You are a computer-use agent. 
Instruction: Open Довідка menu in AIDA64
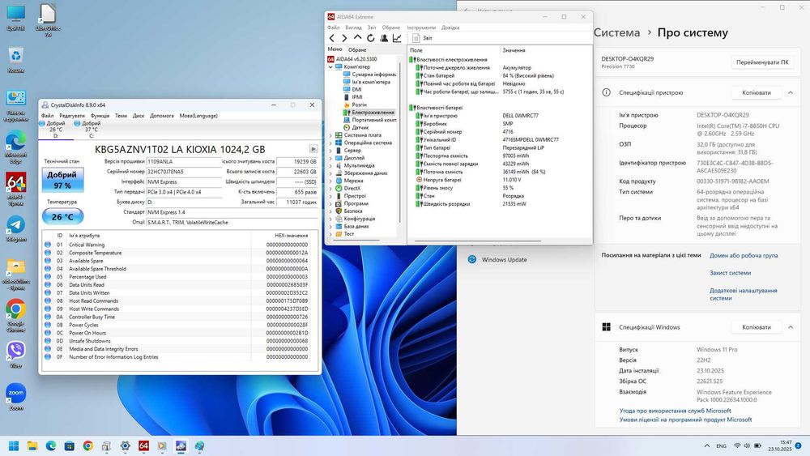pyautogui.click(x=450, y=28)
